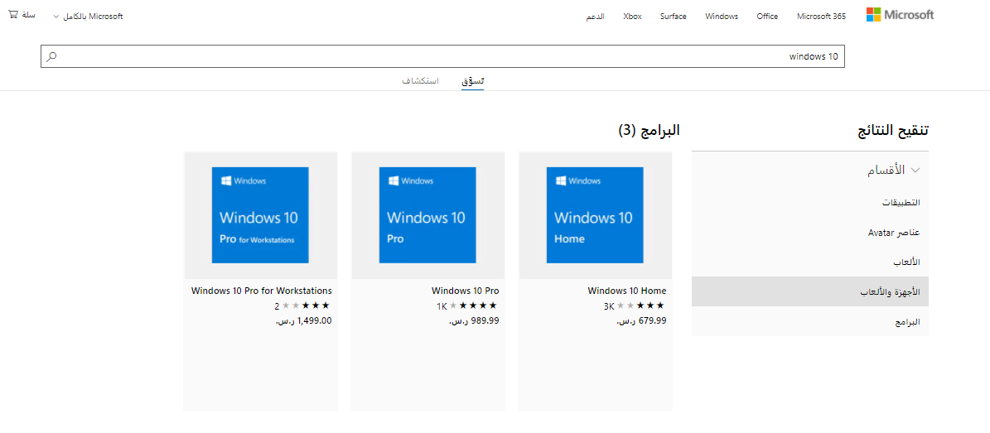Image resolution: width=990 pixels, height=433 pixels.
Task: Click the search magnifier icon
Action: pos(51,56)
